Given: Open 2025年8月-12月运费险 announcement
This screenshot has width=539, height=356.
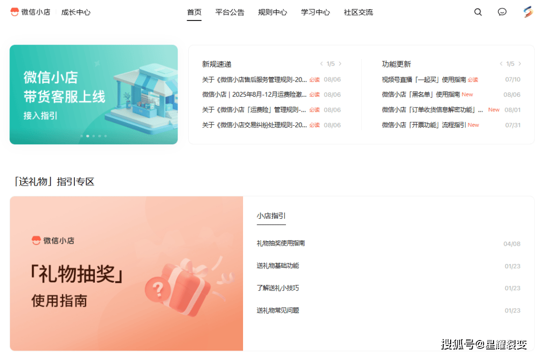Looking at the screenshot, I should tap(255, 94).
